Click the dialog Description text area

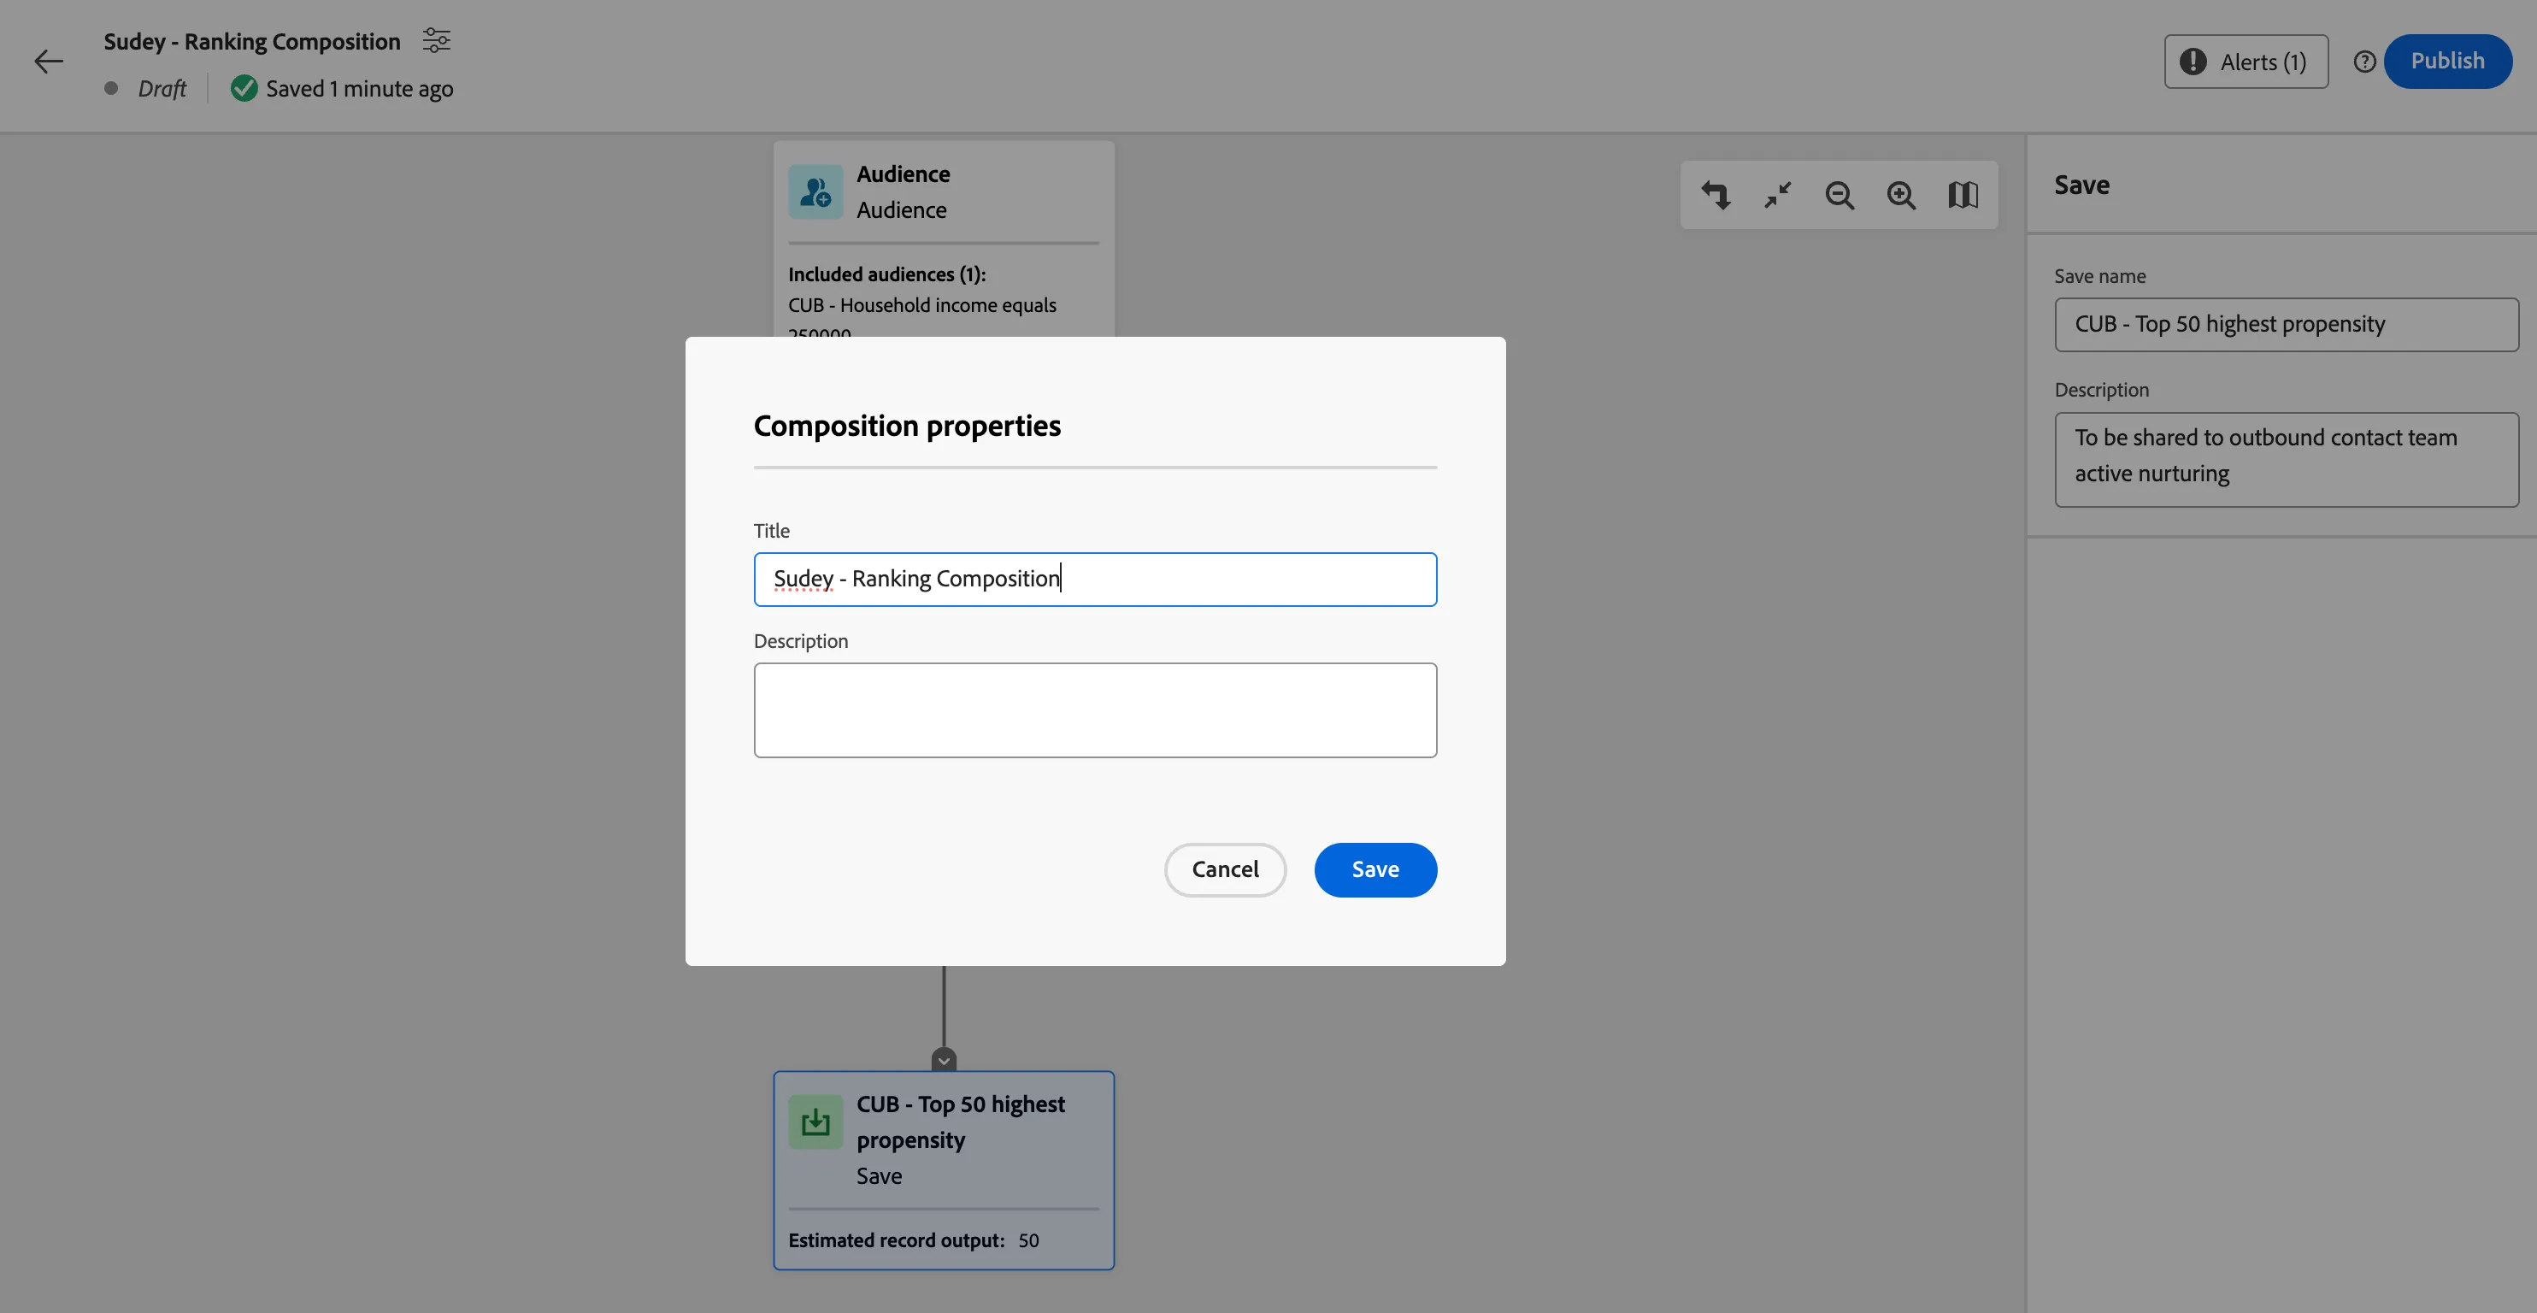tap(1095, 710)
